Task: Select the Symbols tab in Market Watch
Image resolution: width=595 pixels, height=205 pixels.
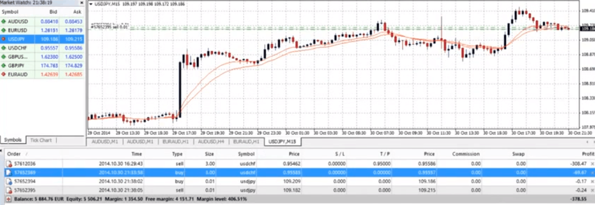Action: (x=13, y=140)
